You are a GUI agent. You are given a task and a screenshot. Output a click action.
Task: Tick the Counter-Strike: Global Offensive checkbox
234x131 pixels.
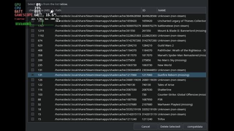(33, 95)
